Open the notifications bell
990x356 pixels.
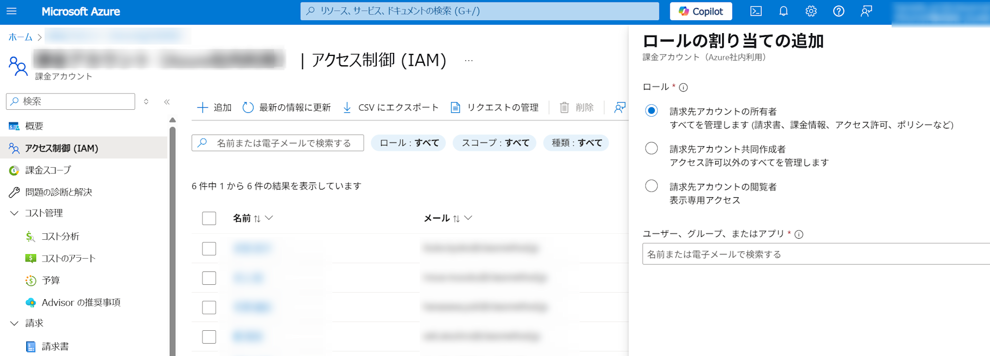(x=784, y=11)
